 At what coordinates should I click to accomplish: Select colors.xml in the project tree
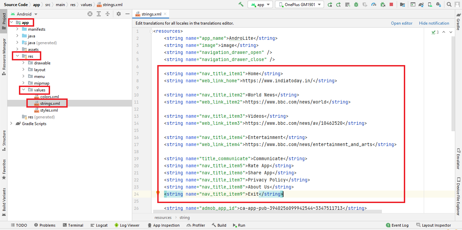[49, 97]
